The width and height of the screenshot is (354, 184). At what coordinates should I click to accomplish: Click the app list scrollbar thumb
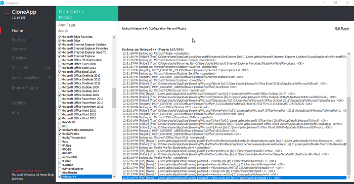[x=114, y=98]
